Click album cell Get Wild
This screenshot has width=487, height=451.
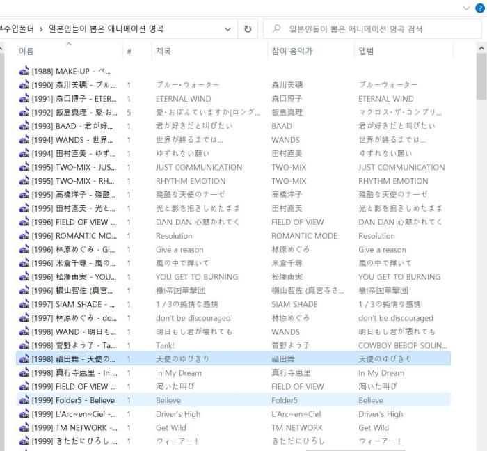click(x=374, y=428)
